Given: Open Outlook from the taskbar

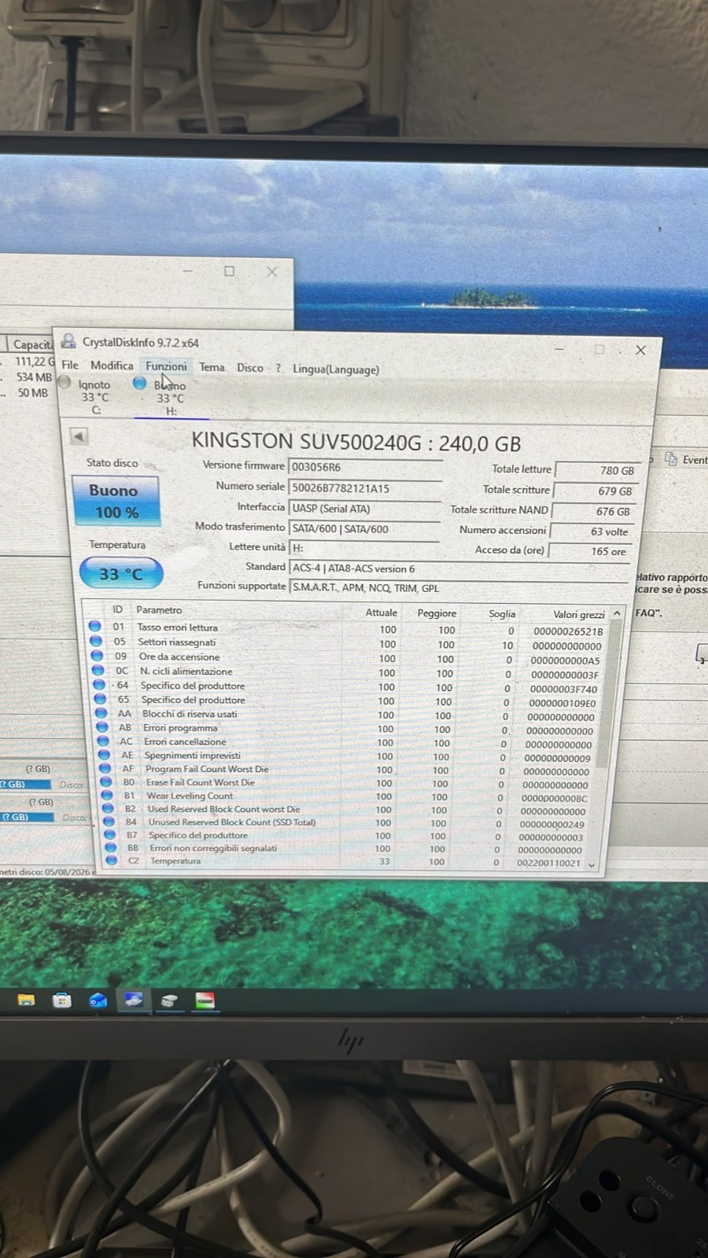Looking at the screenshot, I should click(98, 1000).
